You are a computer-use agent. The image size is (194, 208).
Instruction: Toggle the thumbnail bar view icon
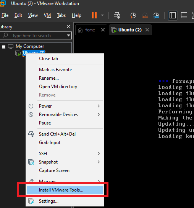point(184,15)
